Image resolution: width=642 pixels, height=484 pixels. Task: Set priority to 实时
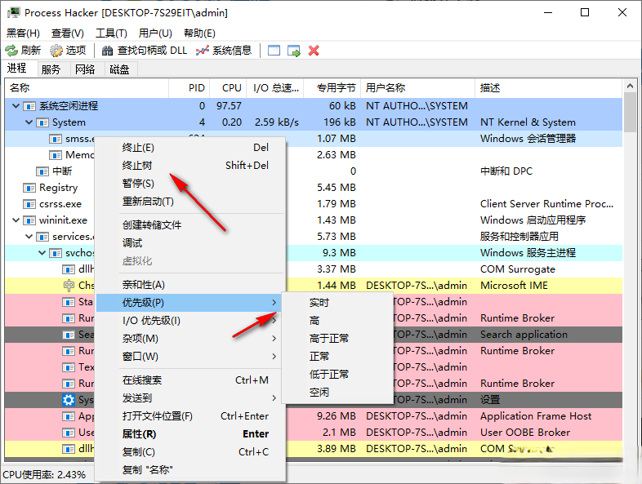coord(337,303)
